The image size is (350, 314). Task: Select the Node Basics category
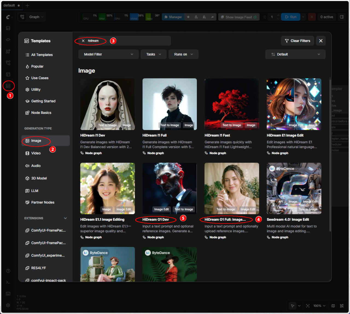coord(45,113)
